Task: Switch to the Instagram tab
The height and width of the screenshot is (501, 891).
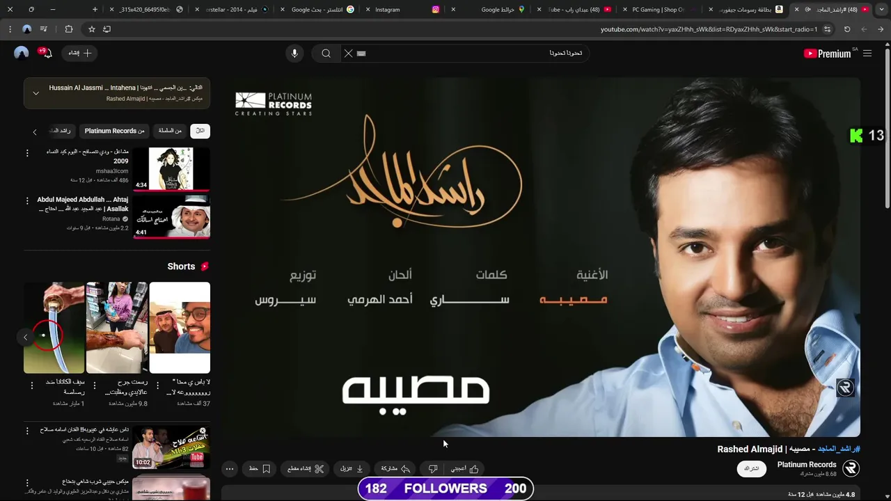Action: coord(405,10)
